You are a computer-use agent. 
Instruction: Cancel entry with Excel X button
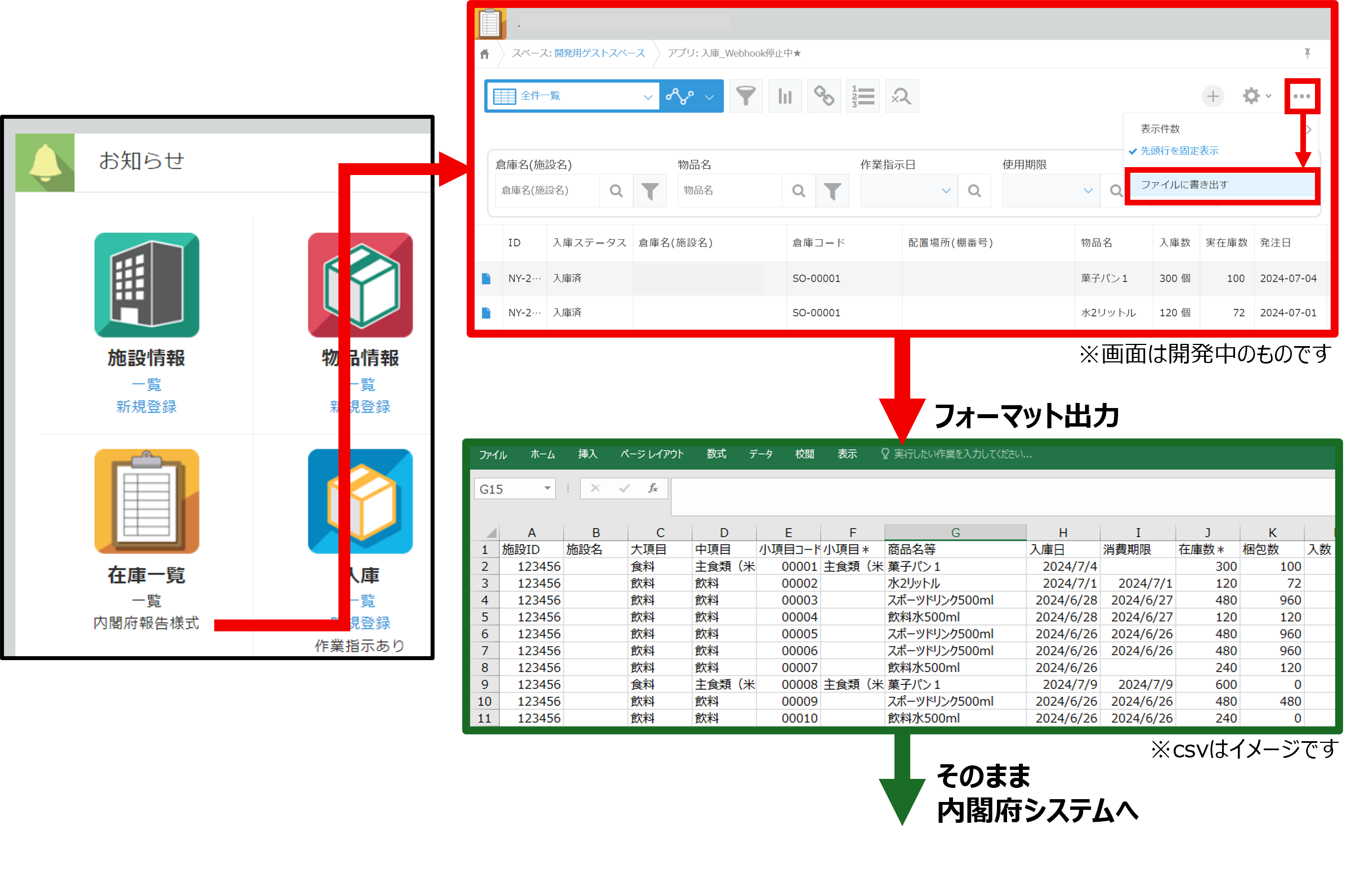click(x=595, y=488)
